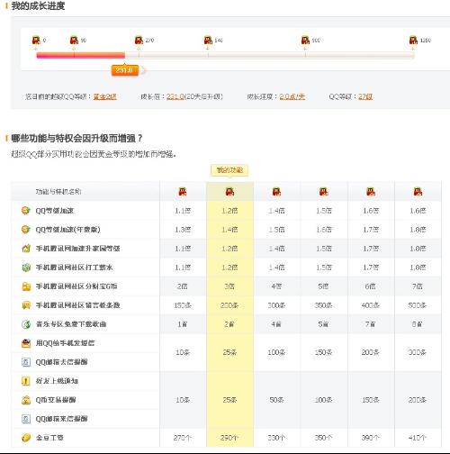Click the 我的功能 label above highlighted column
Image resolution: width=450 pixels, height=454 pixels.
pyautogui.click(x=229, y=170)
